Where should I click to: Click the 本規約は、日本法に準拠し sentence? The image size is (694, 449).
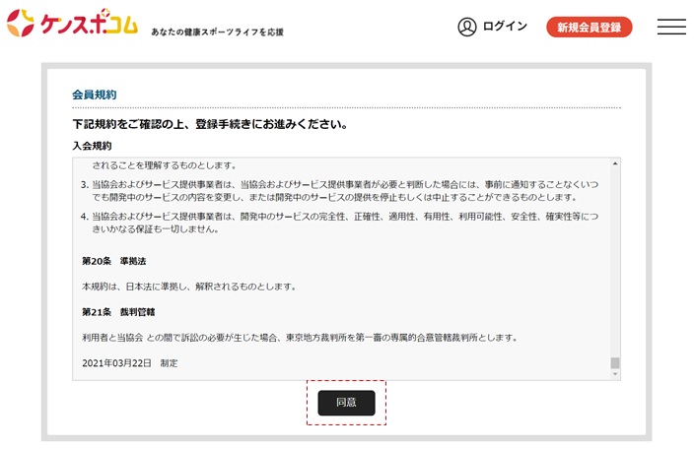tap(189, 287)
